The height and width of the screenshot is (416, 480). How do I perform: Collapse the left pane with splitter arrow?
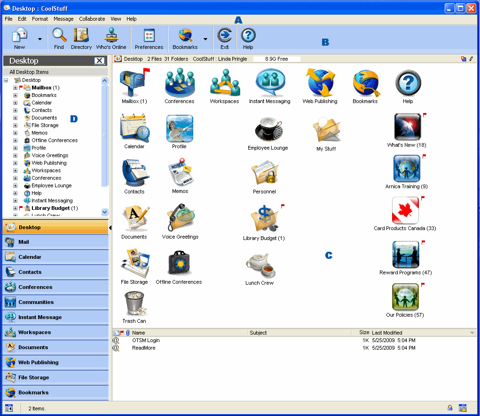pyautogui.click(x=110, y=228)
